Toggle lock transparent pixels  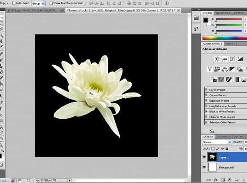click(213, 149)
